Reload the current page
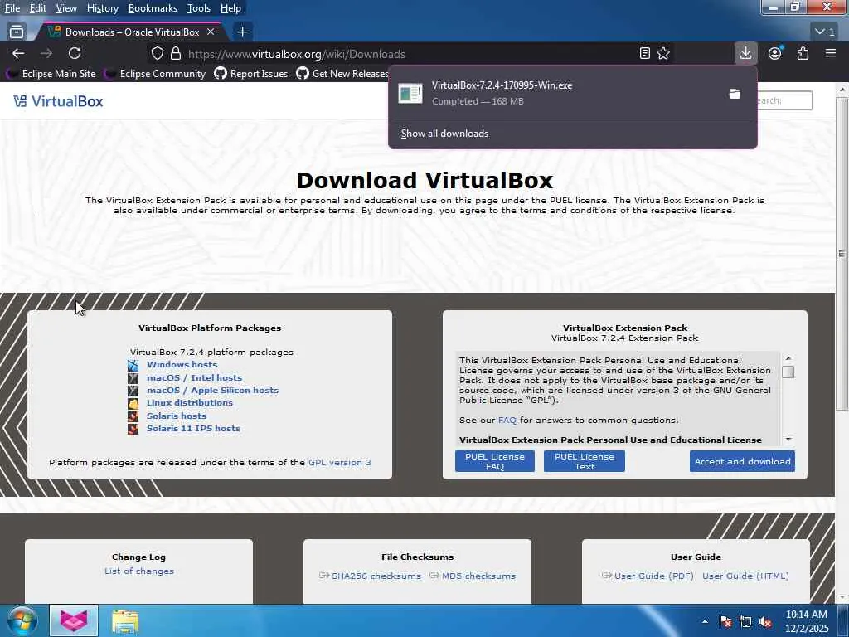 pos(75,53)
